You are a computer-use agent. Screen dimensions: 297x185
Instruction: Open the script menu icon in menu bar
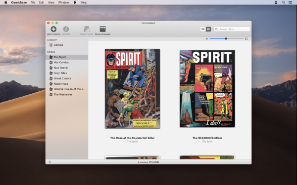(x=75, y=2)
